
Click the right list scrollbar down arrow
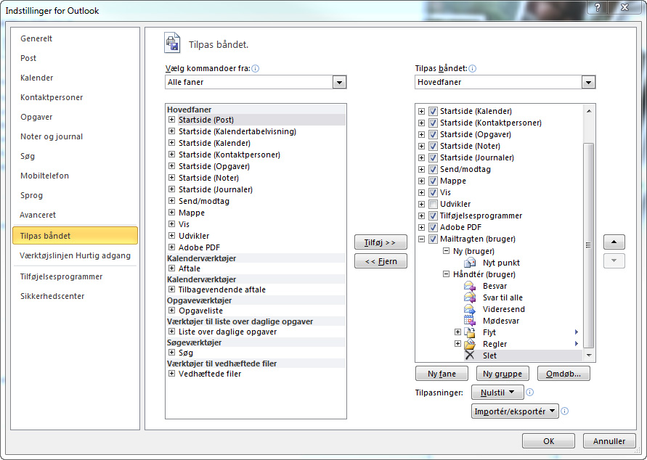[589, 356]
